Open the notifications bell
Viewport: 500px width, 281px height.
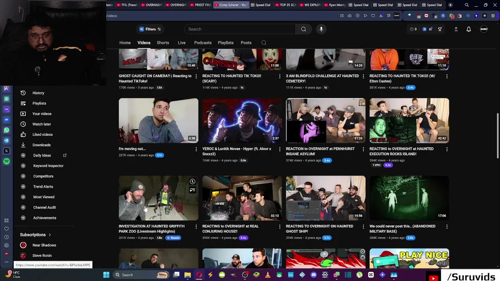[x=469, y=29]
